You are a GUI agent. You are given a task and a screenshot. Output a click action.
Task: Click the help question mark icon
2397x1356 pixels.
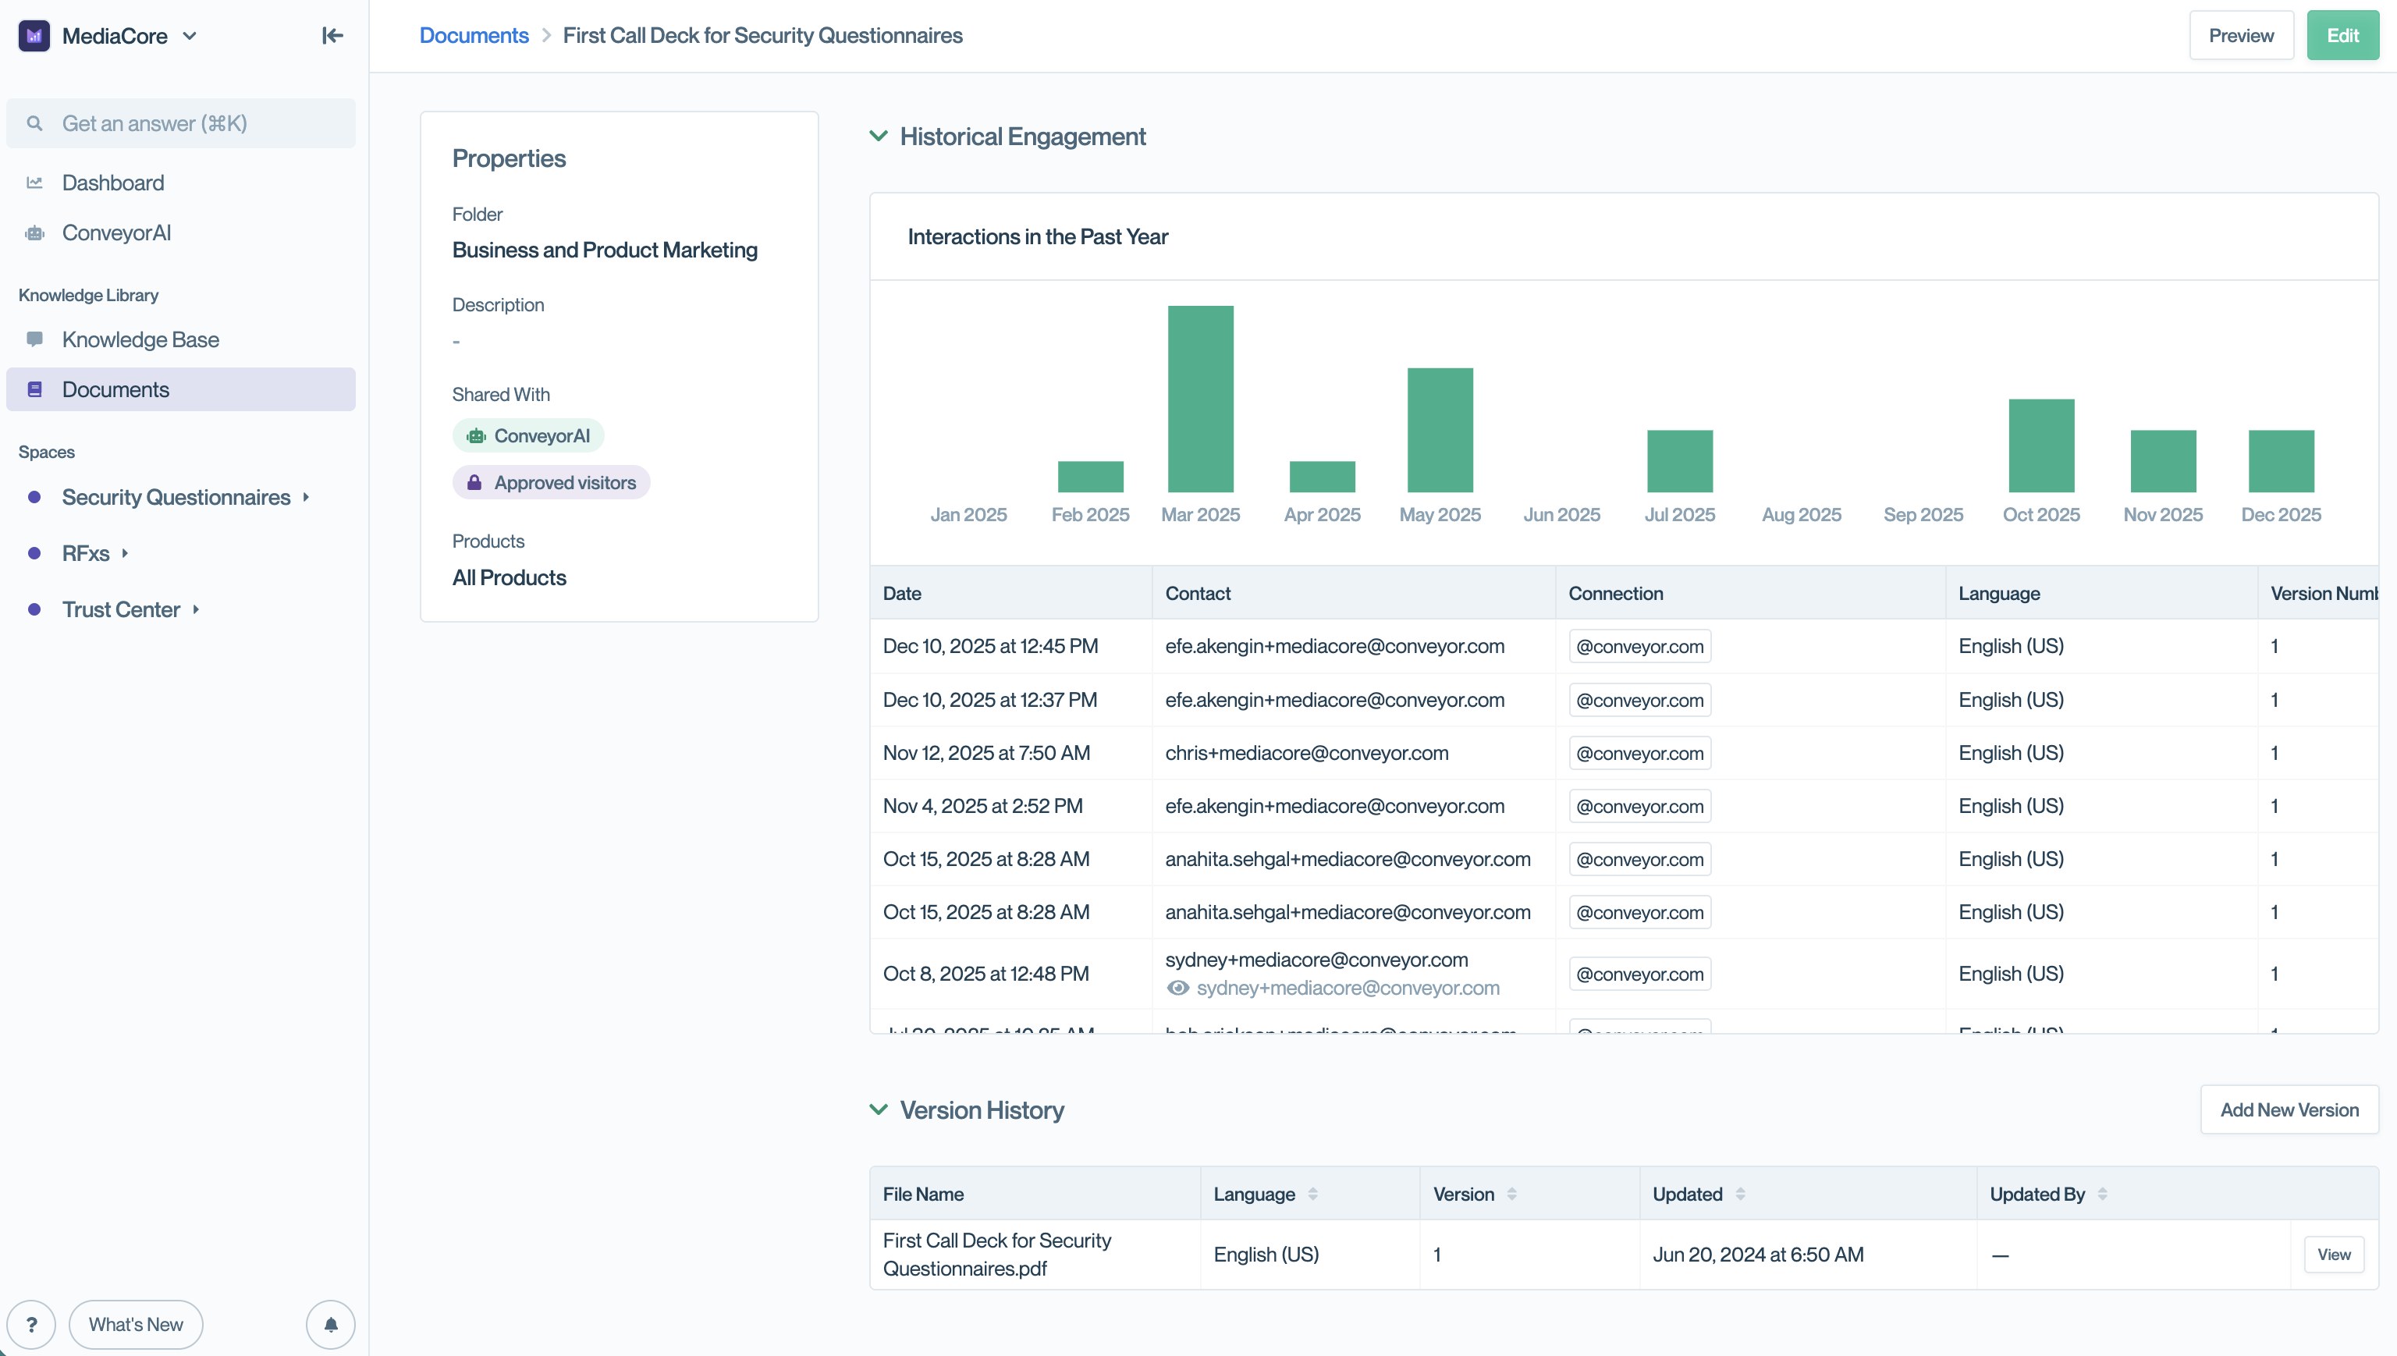32,1323
